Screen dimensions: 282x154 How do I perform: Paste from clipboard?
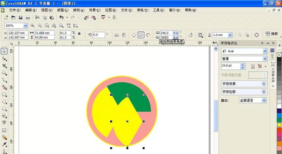pos(52,17)
